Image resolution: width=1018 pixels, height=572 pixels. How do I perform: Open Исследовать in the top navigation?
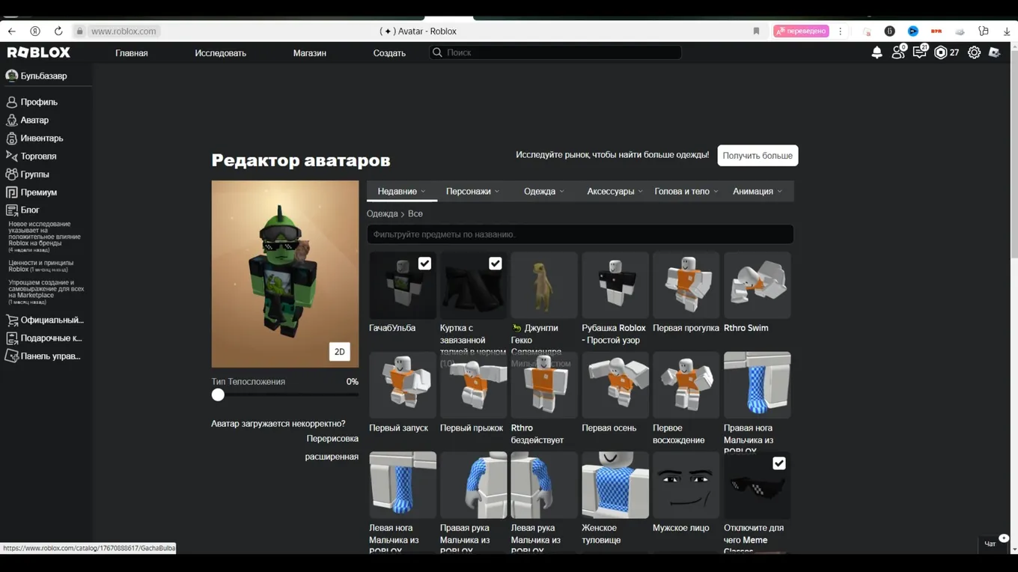220,53
